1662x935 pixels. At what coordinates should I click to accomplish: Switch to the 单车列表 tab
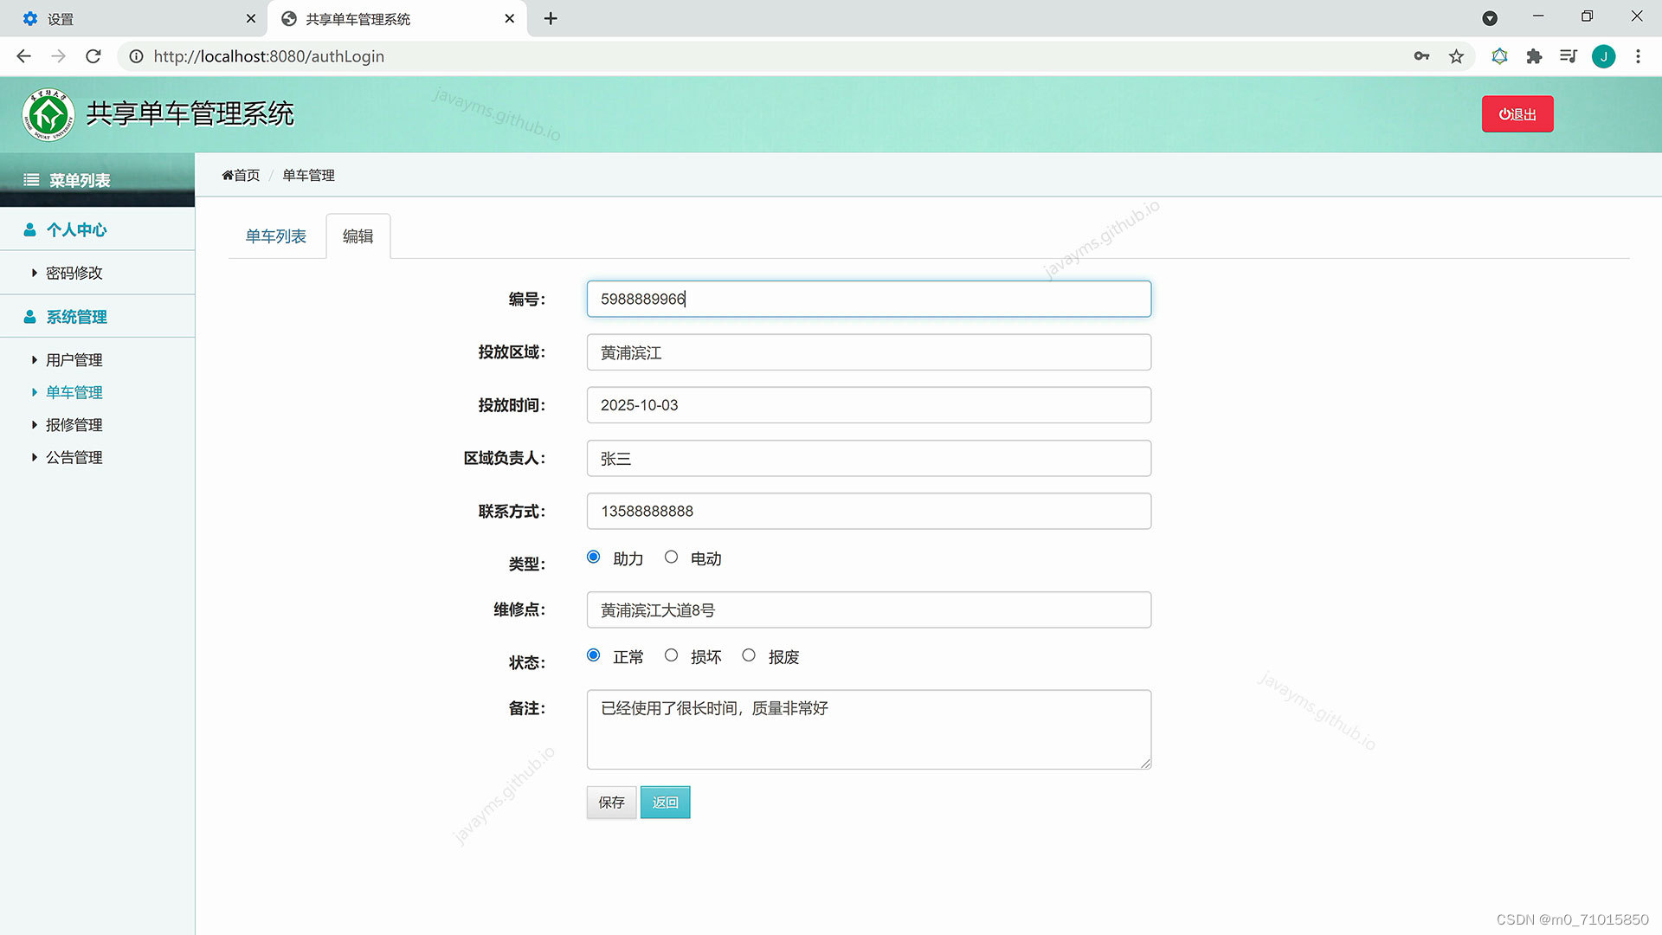click(x=275, y=236)
